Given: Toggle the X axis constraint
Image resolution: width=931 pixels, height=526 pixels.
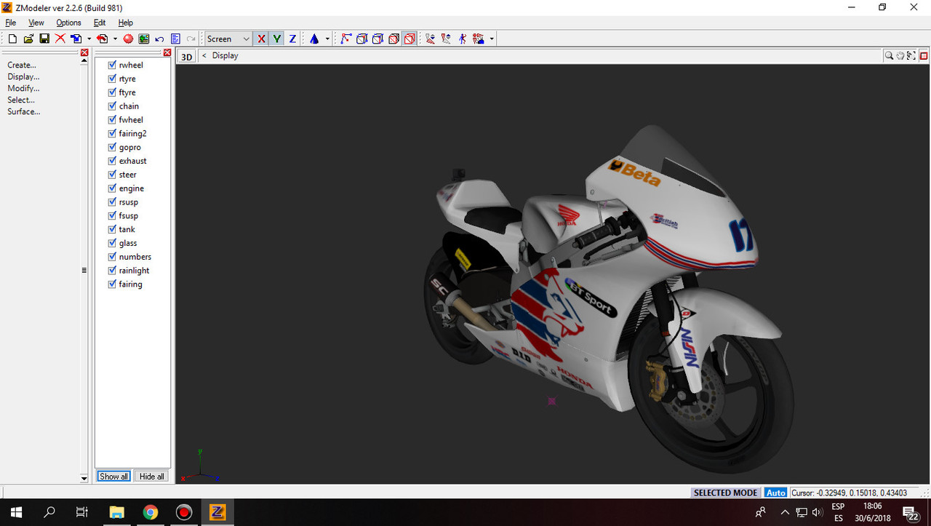Looking at the screenshot, I should (x=261, y=39).
